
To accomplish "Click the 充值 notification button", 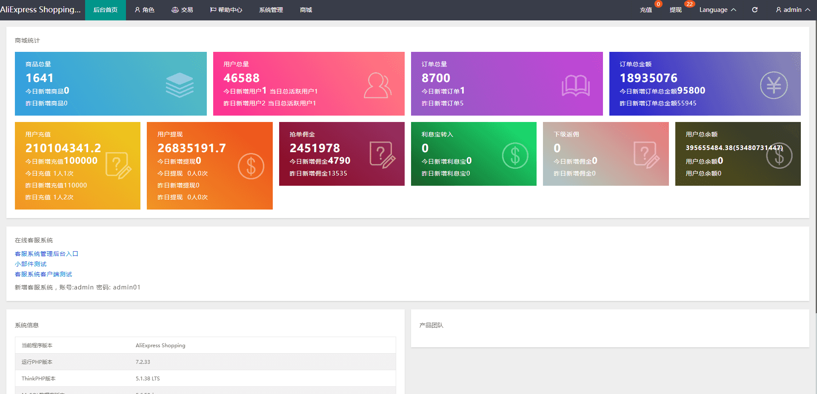I will 646,10.
